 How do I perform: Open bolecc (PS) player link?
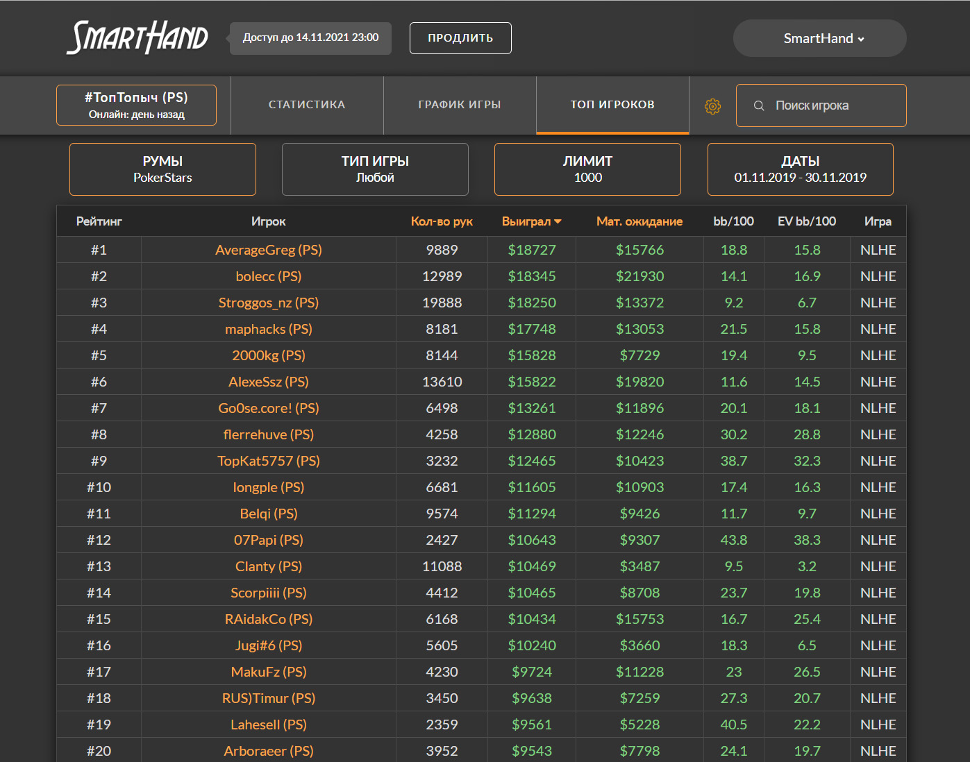point(269,276)
